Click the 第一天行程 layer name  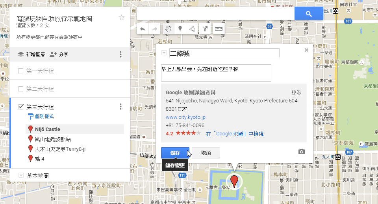40,71
